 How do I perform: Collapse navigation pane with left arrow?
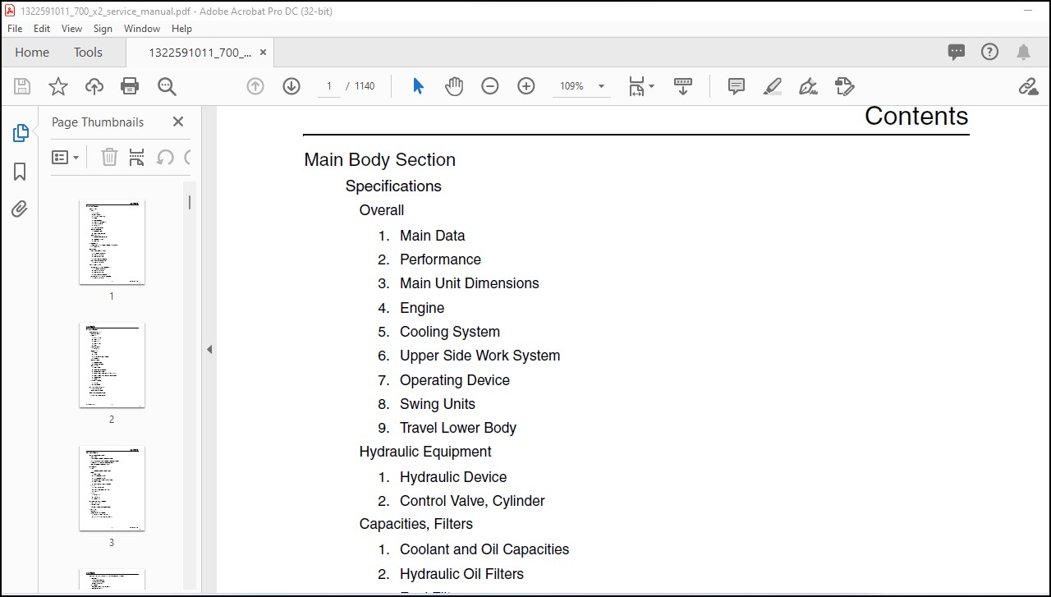(209, 349)
